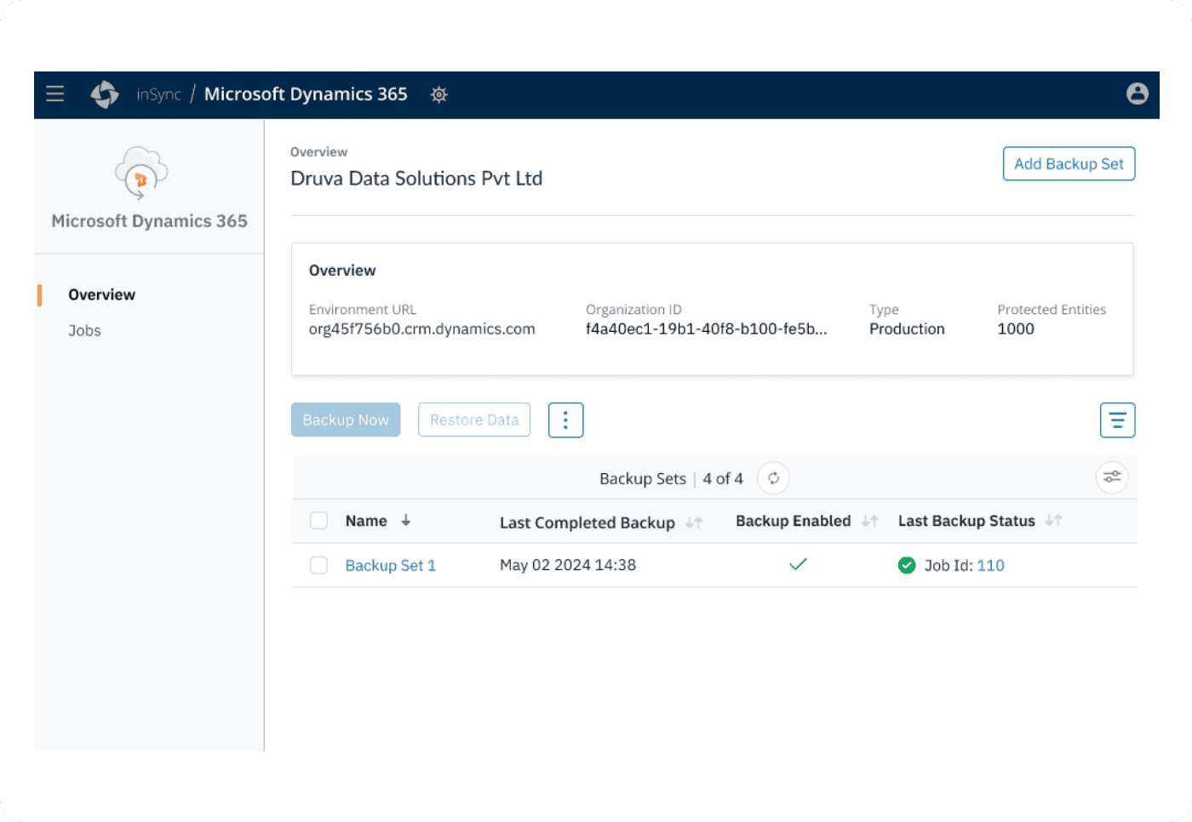Image resolution: width=1192 pixels, height=822 pixels.
Task: Open the user account profile icon
Action: [x=1137, y=94]
